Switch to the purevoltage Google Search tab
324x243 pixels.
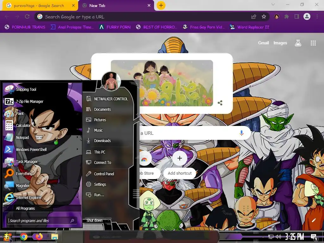pos(39,6)
